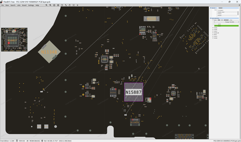Expand the part entry ending in _NC

pyautogui.click(x=213, y=33)
